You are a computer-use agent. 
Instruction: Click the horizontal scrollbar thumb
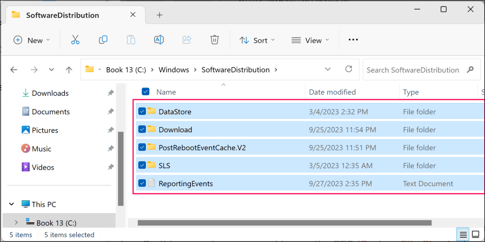[x=285, y=222]
